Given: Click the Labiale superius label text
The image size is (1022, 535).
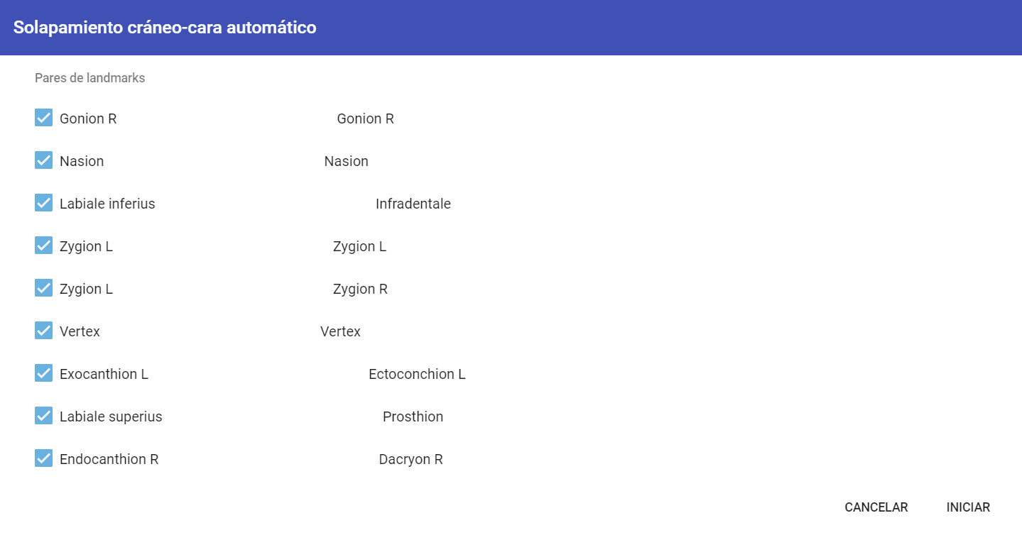Looking at the screenshot, I should tap(111, 417).
